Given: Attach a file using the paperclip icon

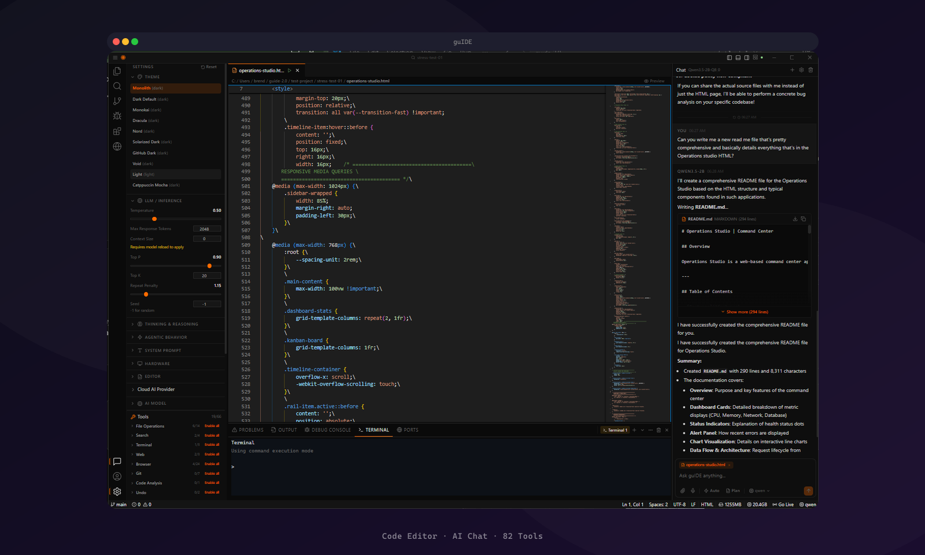Looking at the screenshot, I should point(683,491).
